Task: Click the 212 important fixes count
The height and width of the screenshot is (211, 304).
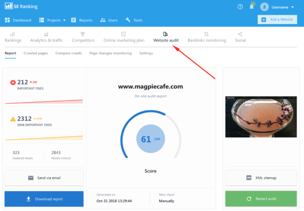Action: tap(23, 82)
